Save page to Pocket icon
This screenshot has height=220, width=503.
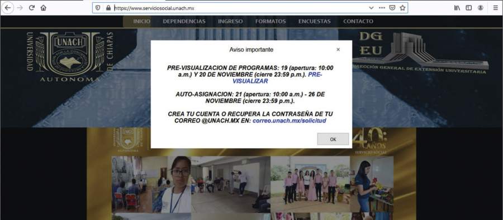[392, 8]
